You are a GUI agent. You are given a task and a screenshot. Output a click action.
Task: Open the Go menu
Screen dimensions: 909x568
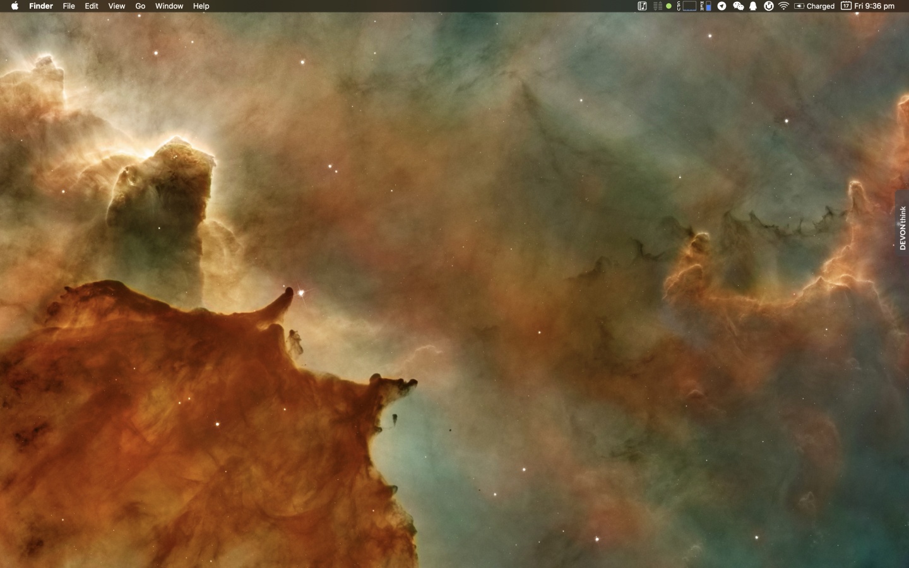[140, 6]
